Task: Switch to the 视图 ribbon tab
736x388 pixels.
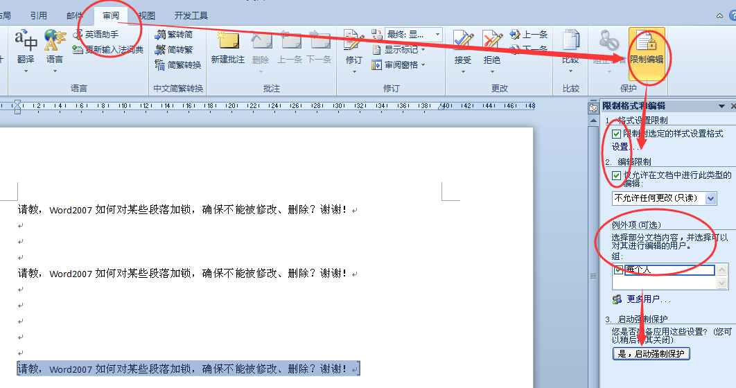Action: [x=146, y=15]
